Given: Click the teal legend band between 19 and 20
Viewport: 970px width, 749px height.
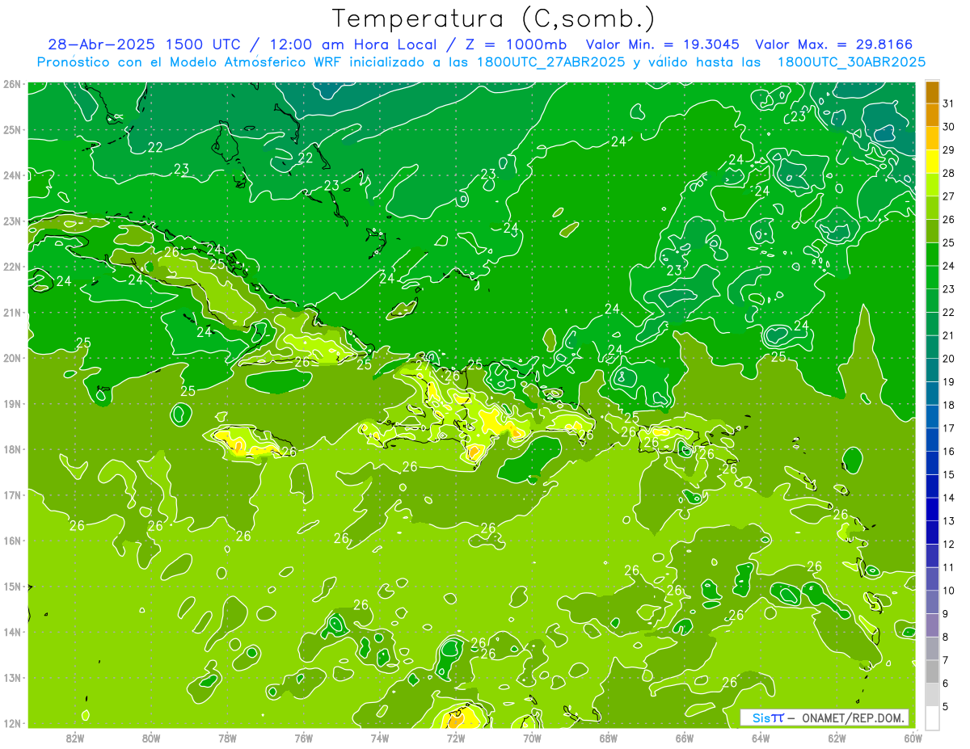Looking at the screenshot, I should click(932, 370).
